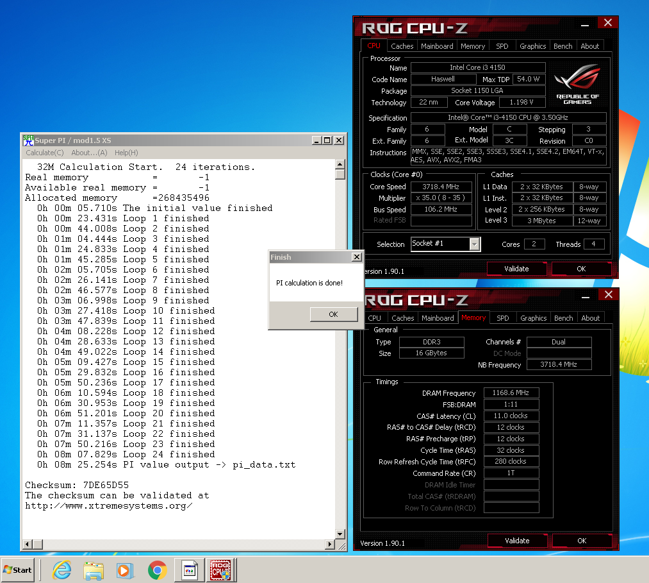Click OK in lower CPU-Z Memory window
Viewport: 649px width, 583px height.
pos(582,541)
